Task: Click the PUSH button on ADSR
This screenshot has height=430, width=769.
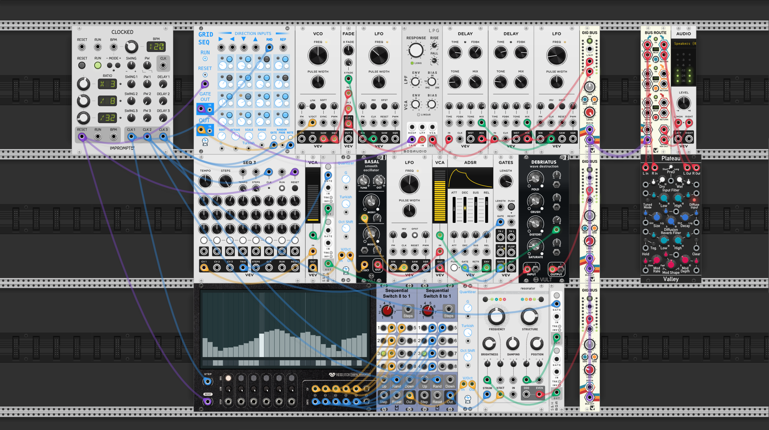Action: pos(454,268)
